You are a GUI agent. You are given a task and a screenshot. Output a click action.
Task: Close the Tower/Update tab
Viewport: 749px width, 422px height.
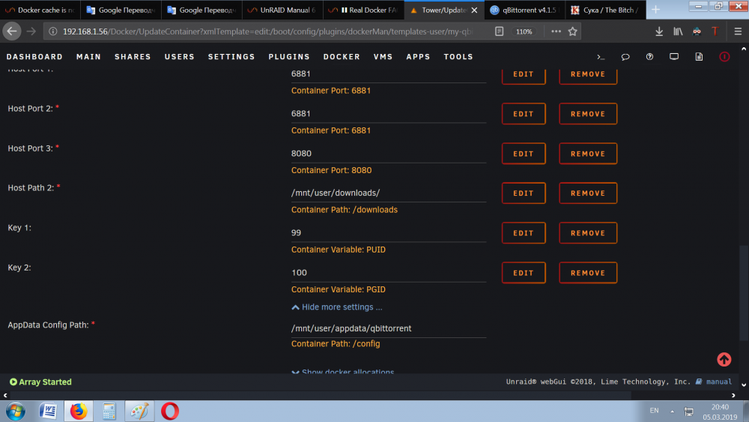(x=474, y=10)
